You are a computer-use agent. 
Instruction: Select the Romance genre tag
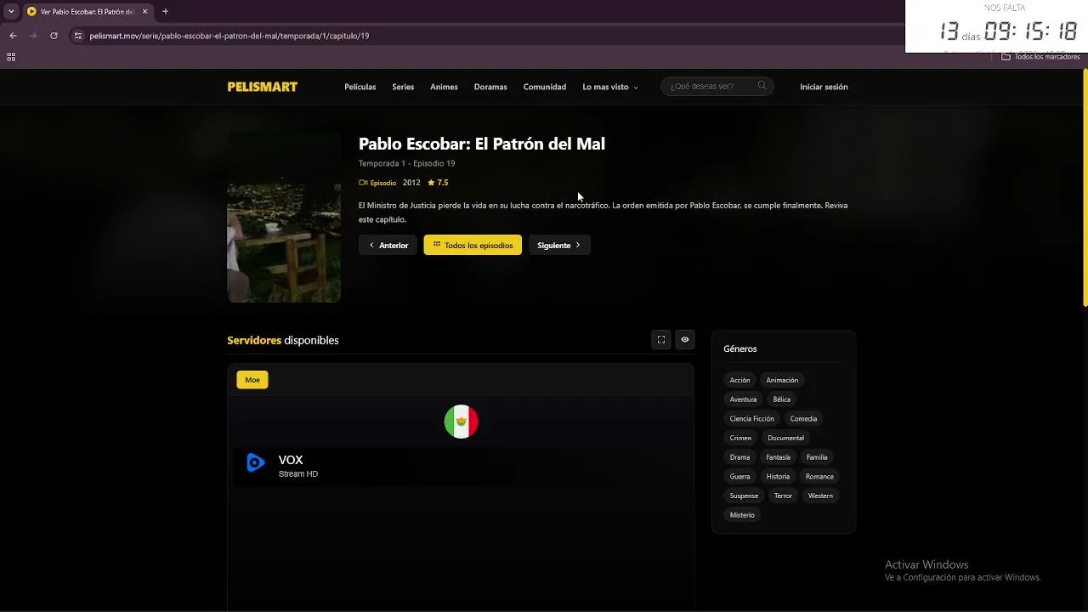pos(819,477)
